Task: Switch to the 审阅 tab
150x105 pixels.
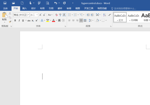Action: click(69, 8)
